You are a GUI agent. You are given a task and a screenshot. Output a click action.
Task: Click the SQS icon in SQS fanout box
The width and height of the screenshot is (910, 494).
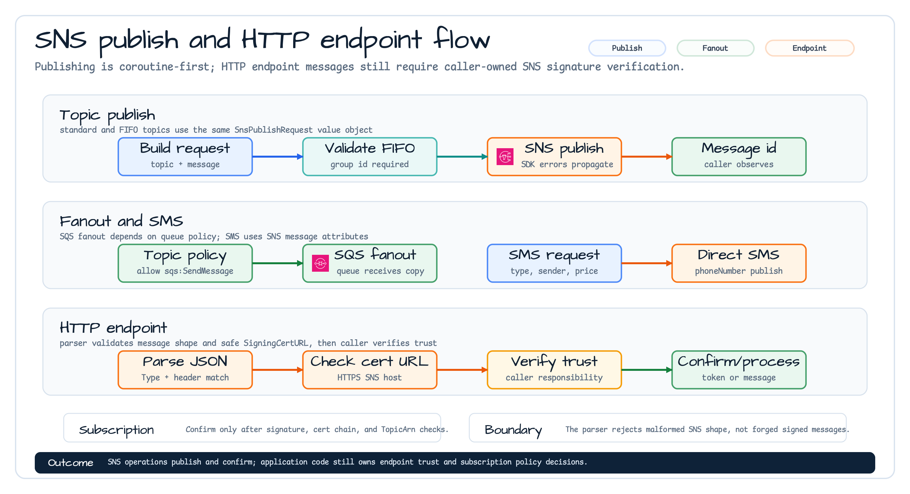pyautogui.click(x=320, y=263)
